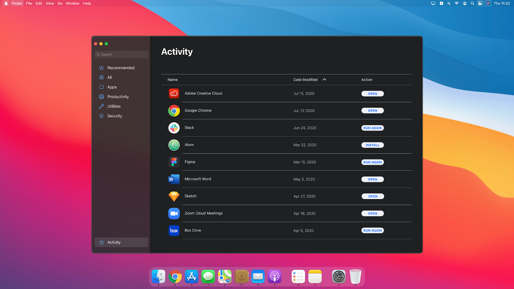Open the Window menu
Screen dimensions: 514x289
(x=72, y=3)
